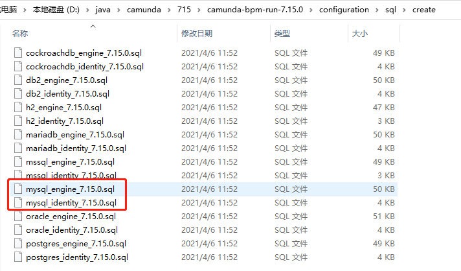Image resolution: width=461 pixels, height=271 pixels.
Task: Go to the java folder in breadcrumb
Action: tap(103, 10)
